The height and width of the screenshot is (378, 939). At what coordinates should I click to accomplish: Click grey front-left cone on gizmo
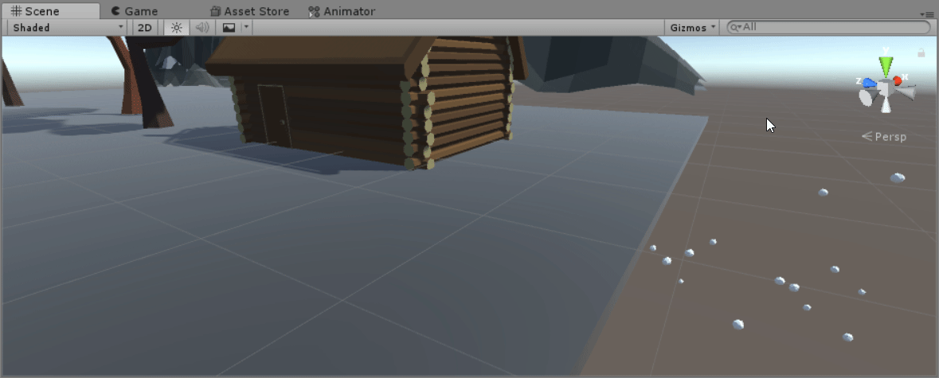point(867,97)
